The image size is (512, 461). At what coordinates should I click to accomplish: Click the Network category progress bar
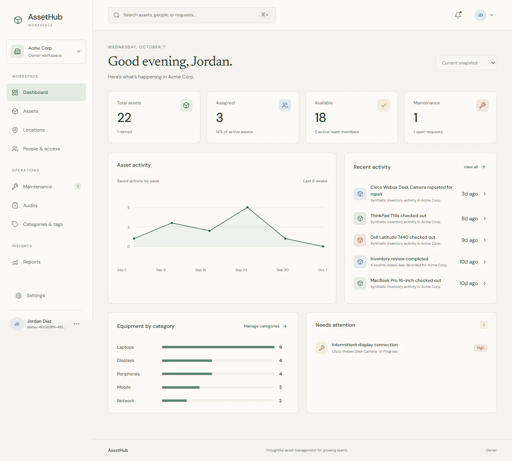coord(218,401)
